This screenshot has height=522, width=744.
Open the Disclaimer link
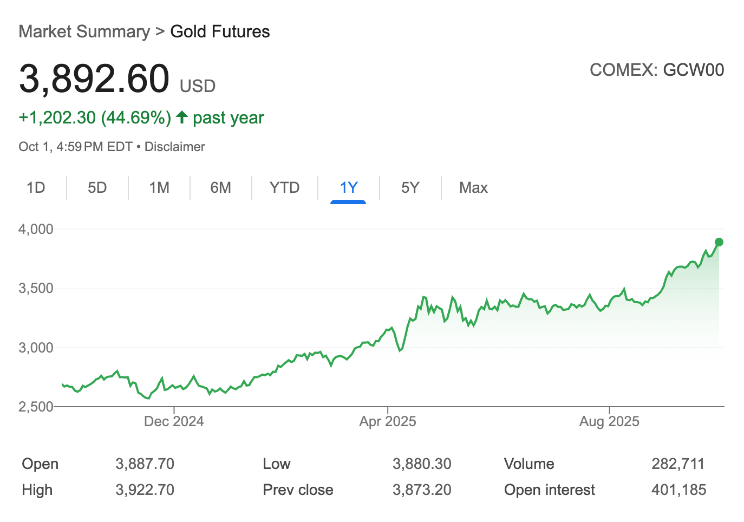[x=174, y=147]
